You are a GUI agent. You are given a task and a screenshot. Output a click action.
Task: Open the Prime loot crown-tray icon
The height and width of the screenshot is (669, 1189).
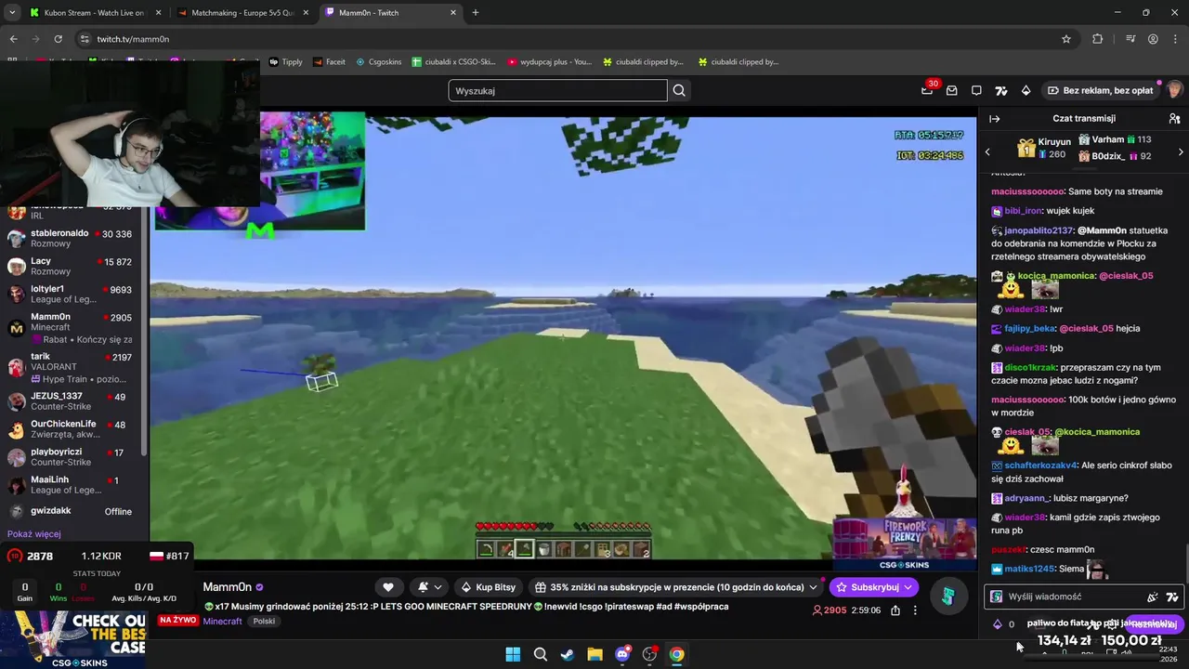(951, 90)
